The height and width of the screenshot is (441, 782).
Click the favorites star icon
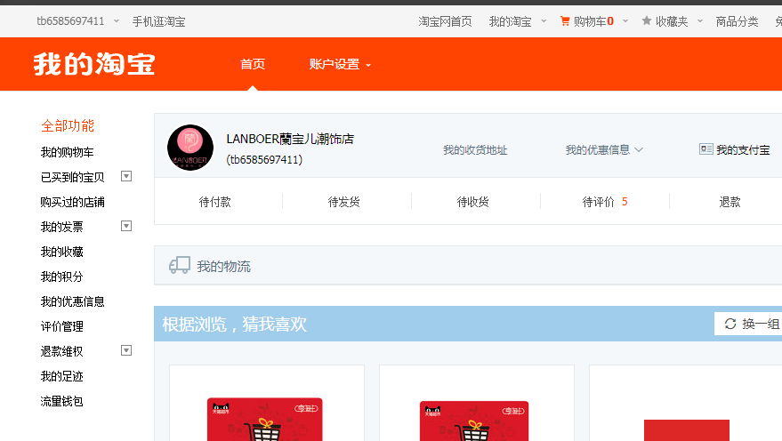pos(647,20)
